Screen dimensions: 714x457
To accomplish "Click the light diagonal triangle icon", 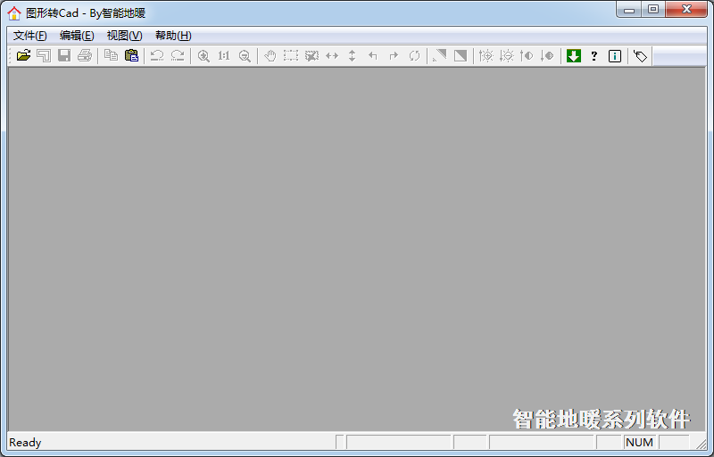I will [440, 55].
